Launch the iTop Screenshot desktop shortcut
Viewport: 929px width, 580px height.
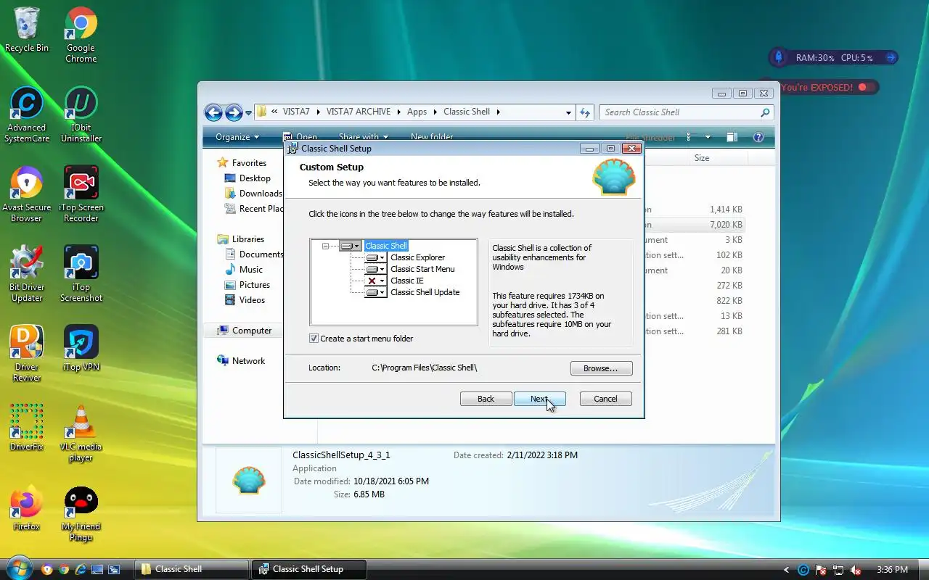click(81, 274)
